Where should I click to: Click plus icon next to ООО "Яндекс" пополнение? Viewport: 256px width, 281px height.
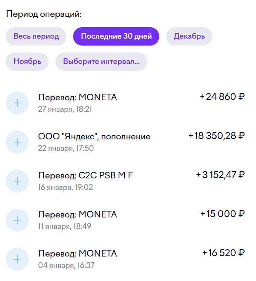click(17, 142)
